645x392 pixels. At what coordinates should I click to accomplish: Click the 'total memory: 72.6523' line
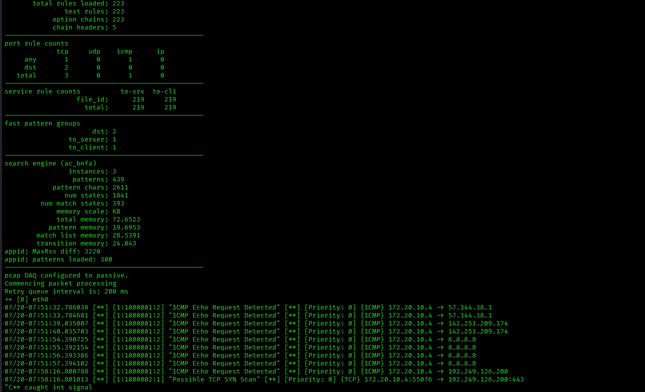click(98, 219)
